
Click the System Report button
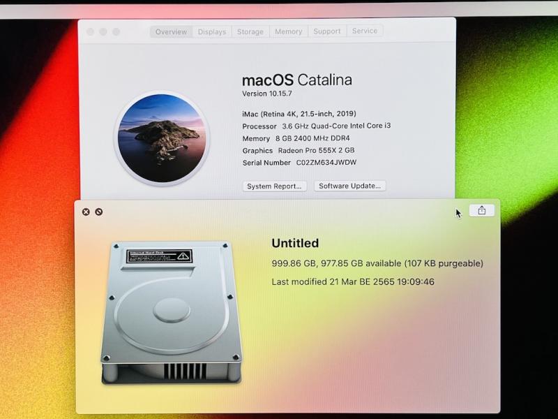274,186
